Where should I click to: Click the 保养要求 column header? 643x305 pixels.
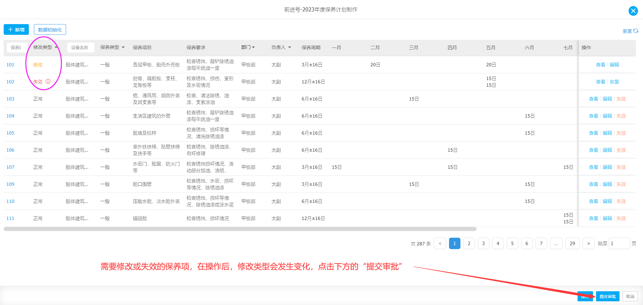click(196, 48)
